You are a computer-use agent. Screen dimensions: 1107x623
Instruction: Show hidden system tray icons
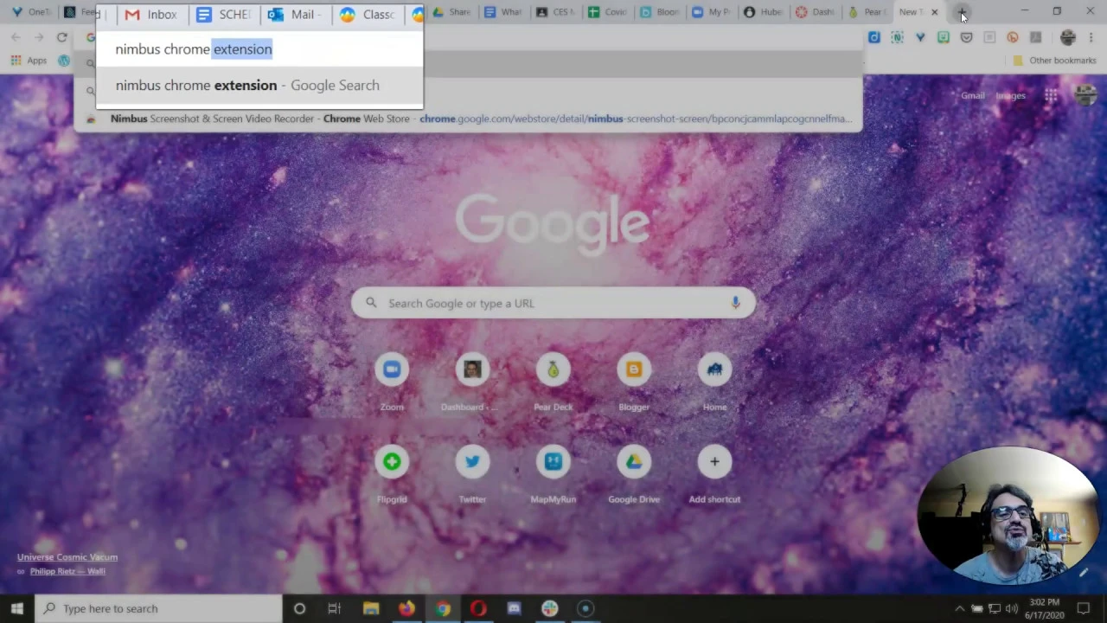tap(959, 608)
